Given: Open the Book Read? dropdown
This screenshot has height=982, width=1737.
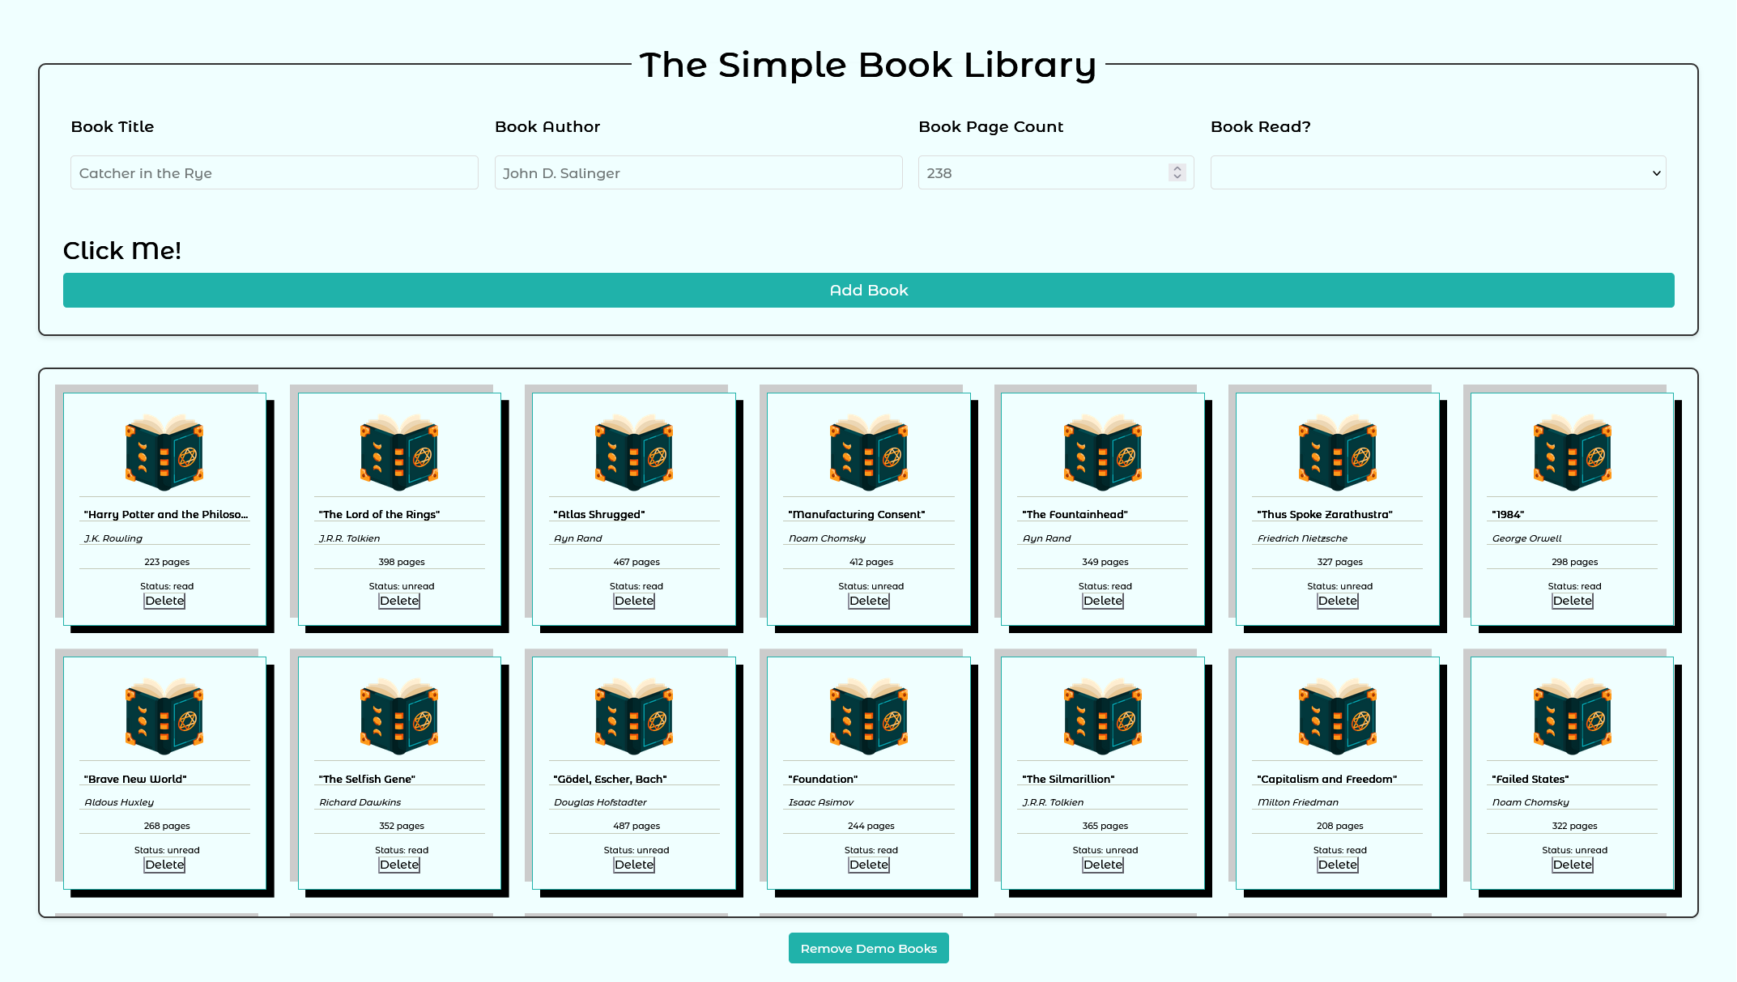Looking at the screenshot, I should point(1437,173).
